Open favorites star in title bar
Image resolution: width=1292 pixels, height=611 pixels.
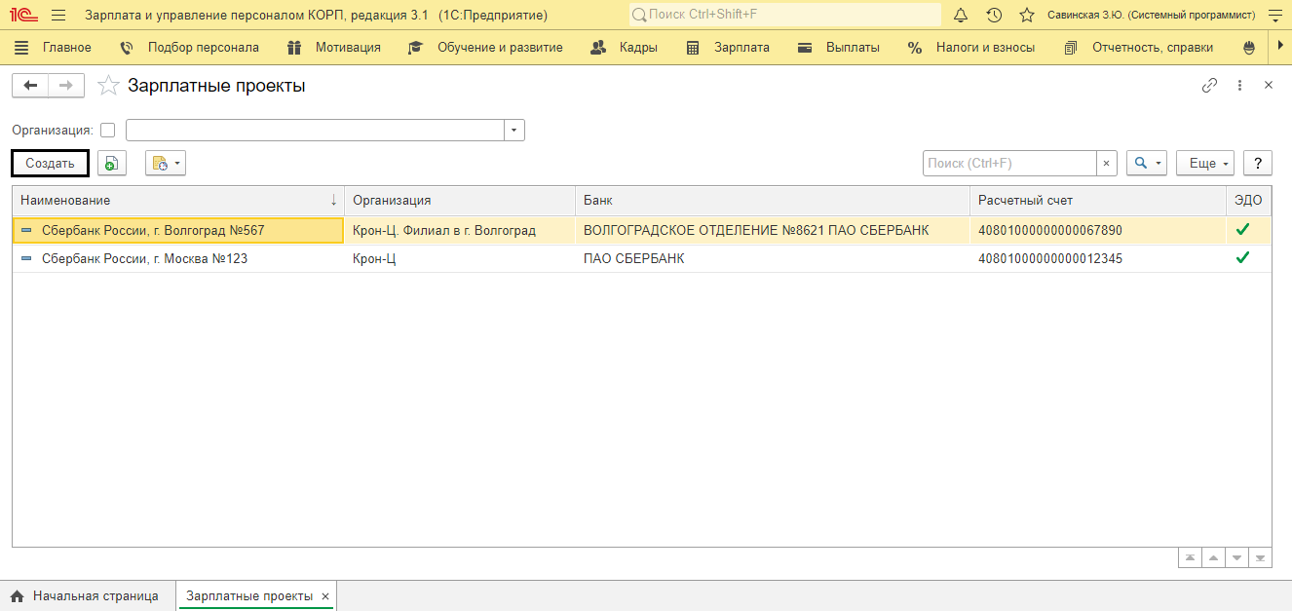[x=1026, y=16]
